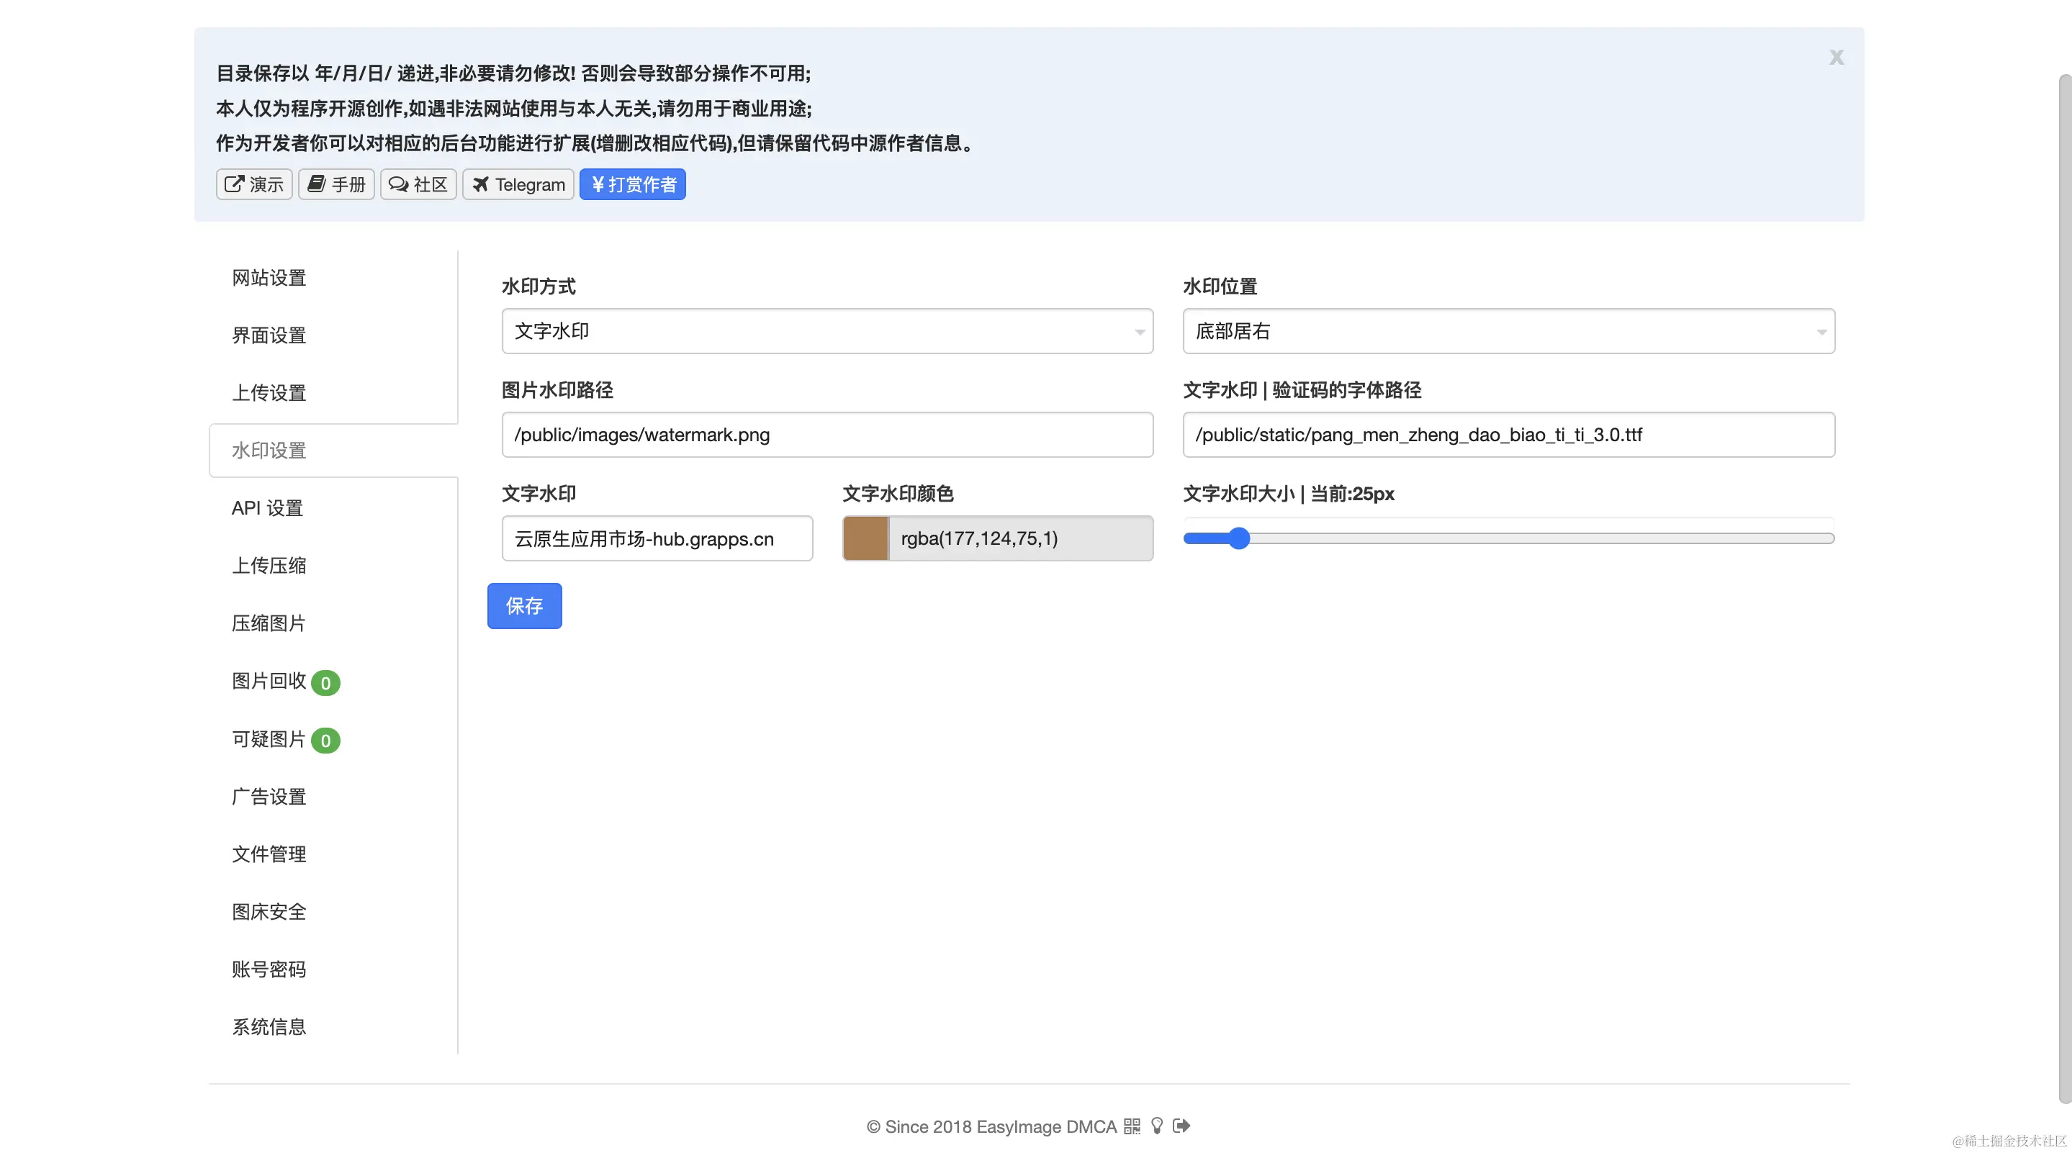Open the 手册 manual book button
The width and height of the screenshot is (2072, 1153).
[x=336, y=184]
